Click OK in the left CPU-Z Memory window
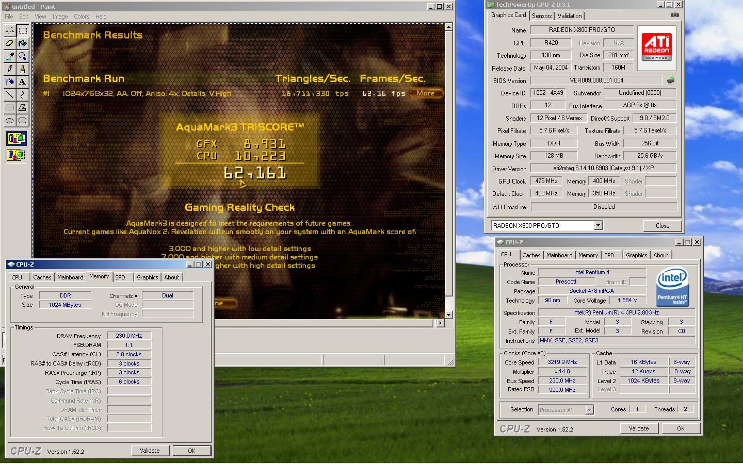This screenshot has height=464, width=743. coord(191,451)
